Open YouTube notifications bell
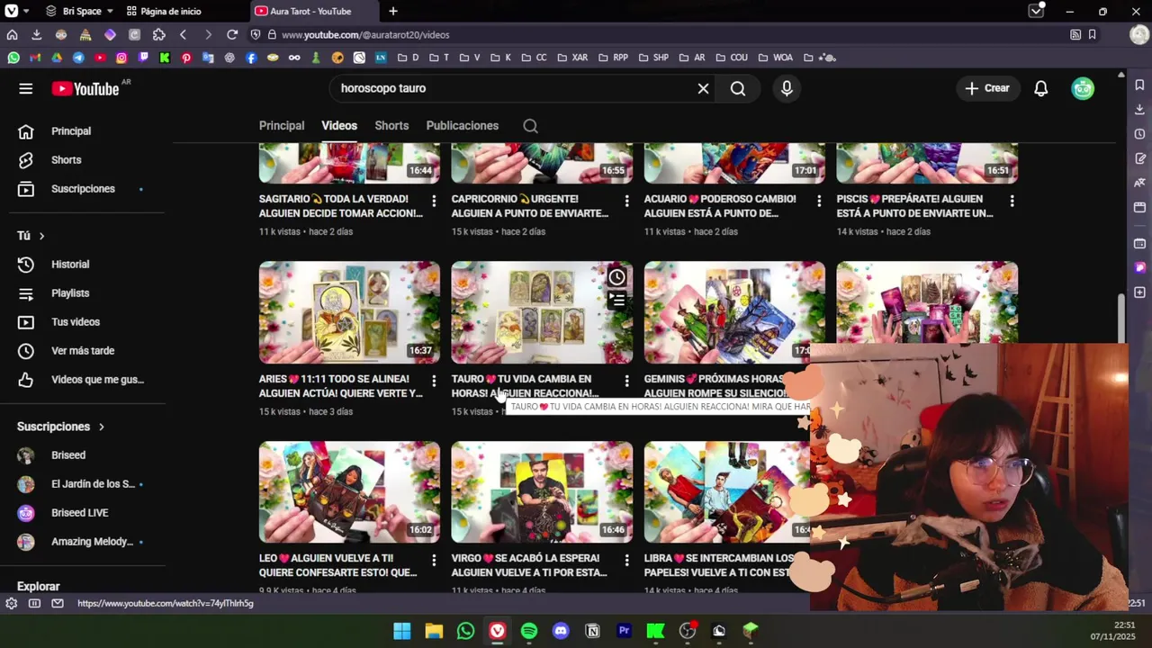Screen dimensions: 1152x648 1040,88
